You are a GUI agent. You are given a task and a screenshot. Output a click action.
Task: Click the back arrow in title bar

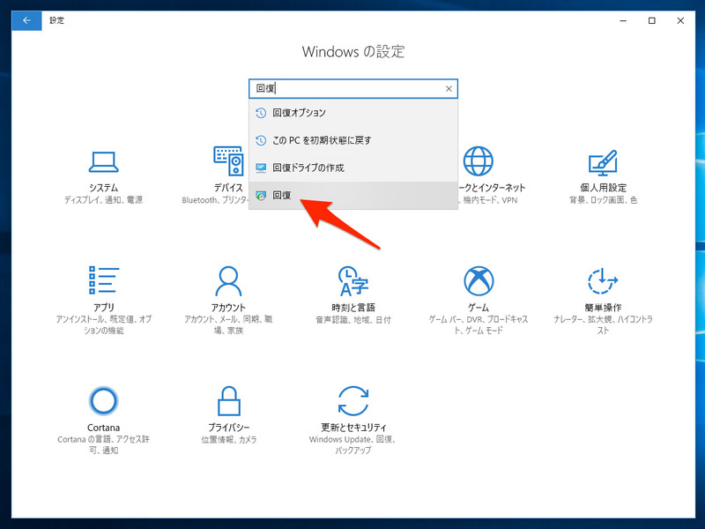click(26, 20)
